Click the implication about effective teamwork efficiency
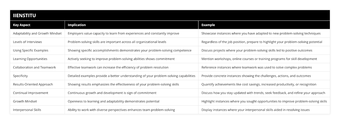This screenshot has width=340, height=124. coord(118,67)
